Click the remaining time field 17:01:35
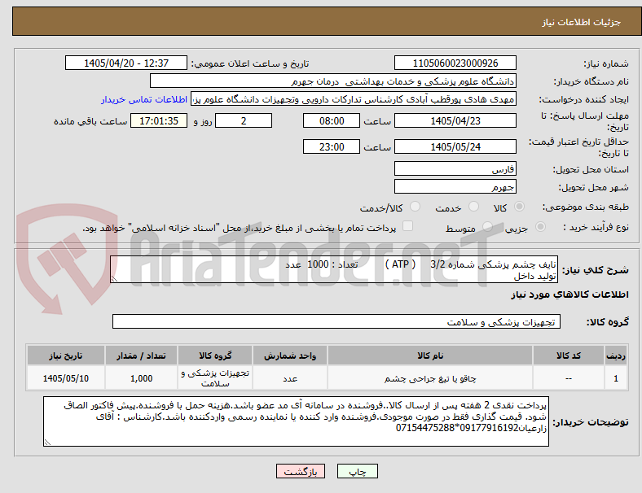This screenshot has height=493, width=642. point(159,120)
